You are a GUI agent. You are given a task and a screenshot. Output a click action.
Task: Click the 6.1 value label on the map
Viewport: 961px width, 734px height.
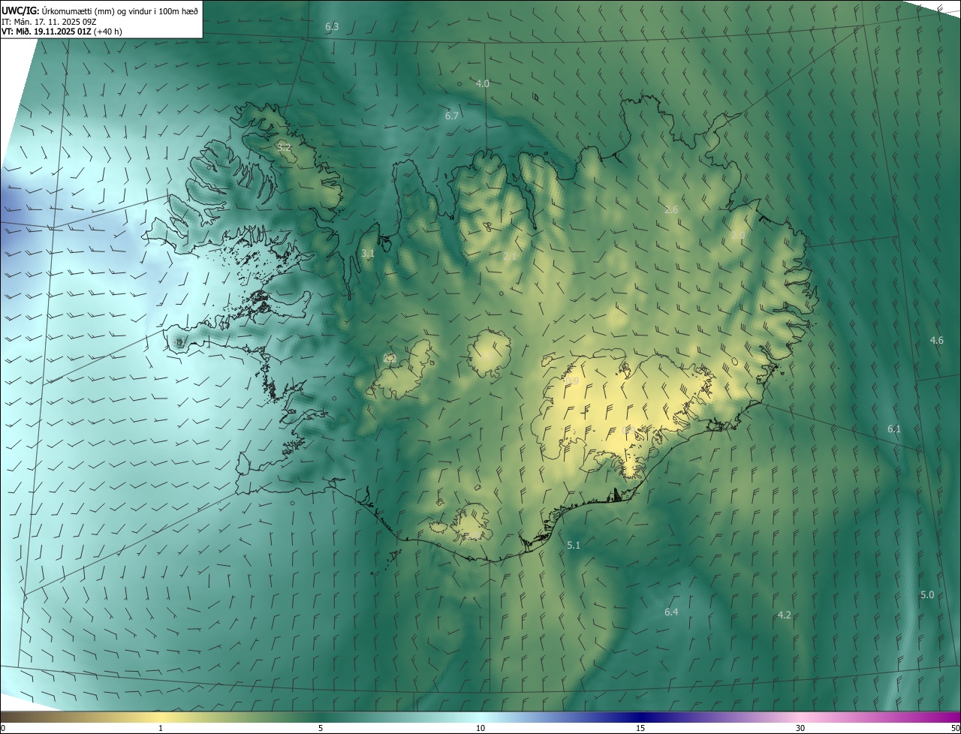click(893, 429)
